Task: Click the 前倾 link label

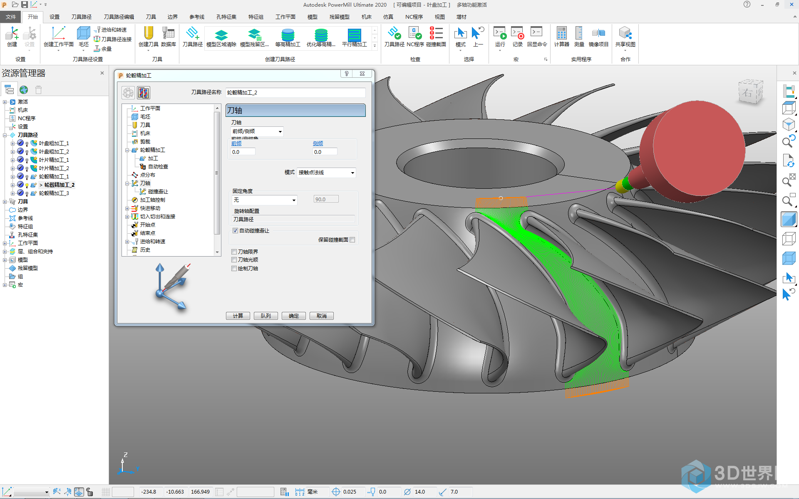Action: point(236,143)
